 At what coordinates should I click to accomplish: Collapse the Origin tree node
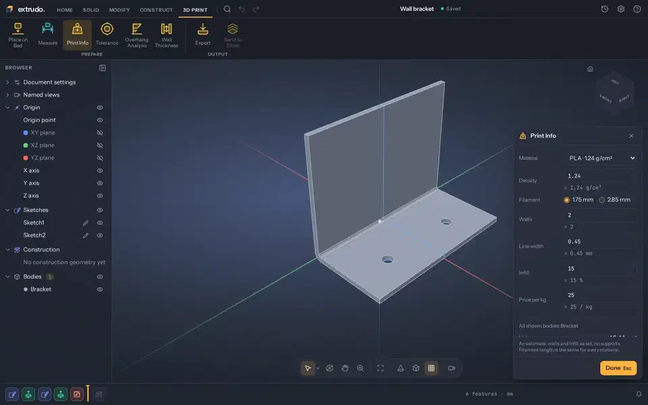pos(7,107)
